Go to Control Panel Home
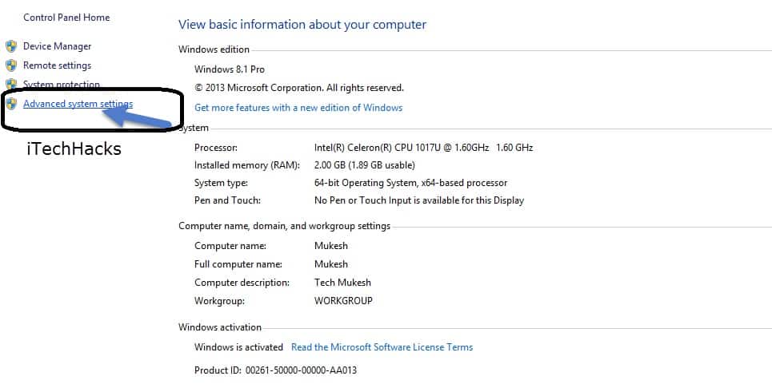This screenshot has width=772, height=384. coord(66,18)
